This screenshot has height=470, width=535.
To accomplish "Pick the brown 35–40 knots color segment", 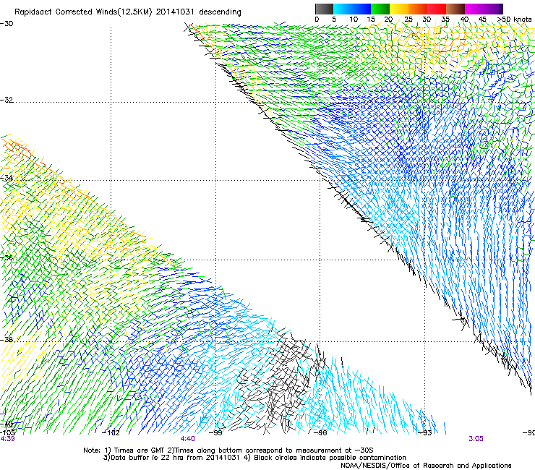I will [x=455, y=9].
